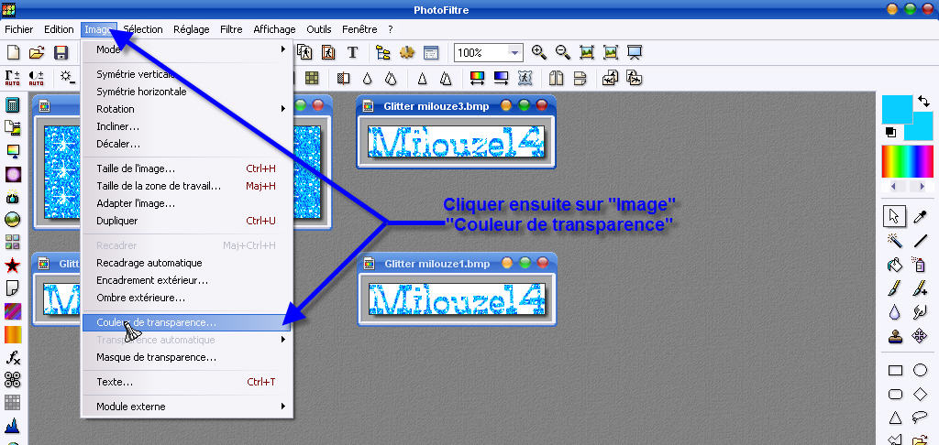Click the rainbow color spectrum palette
The image size is (939, 445).
click(x=907, y=162)
